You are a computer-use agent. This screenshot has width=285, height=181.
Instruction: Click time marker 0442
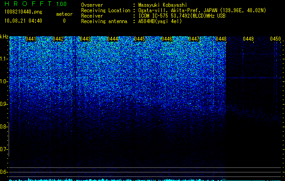coord(58,39)
